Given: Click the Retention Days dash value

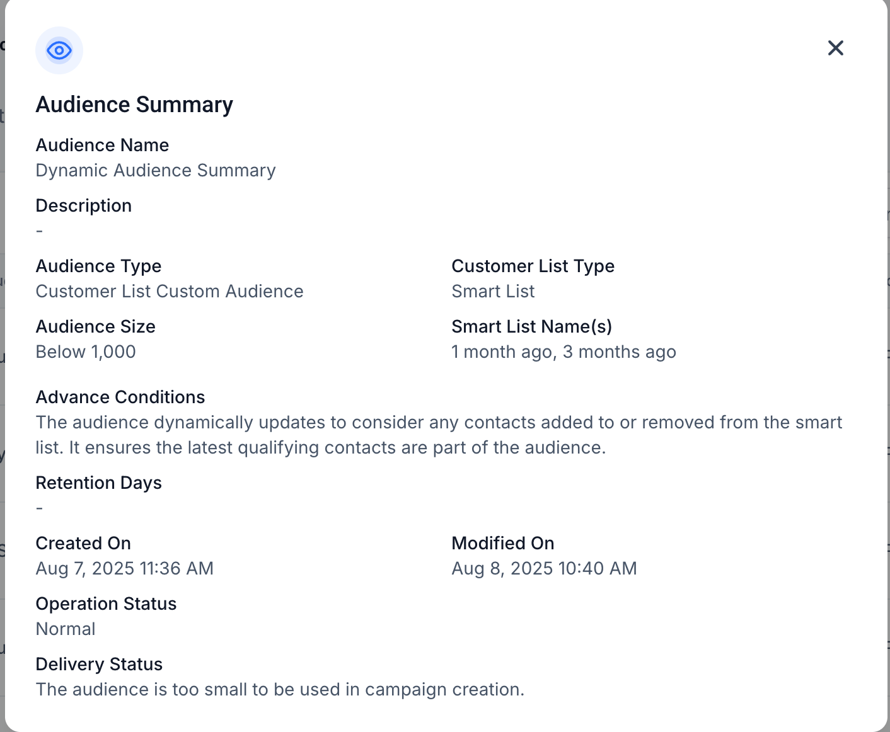Looking at the screenshot, I should tap(39, 508).
